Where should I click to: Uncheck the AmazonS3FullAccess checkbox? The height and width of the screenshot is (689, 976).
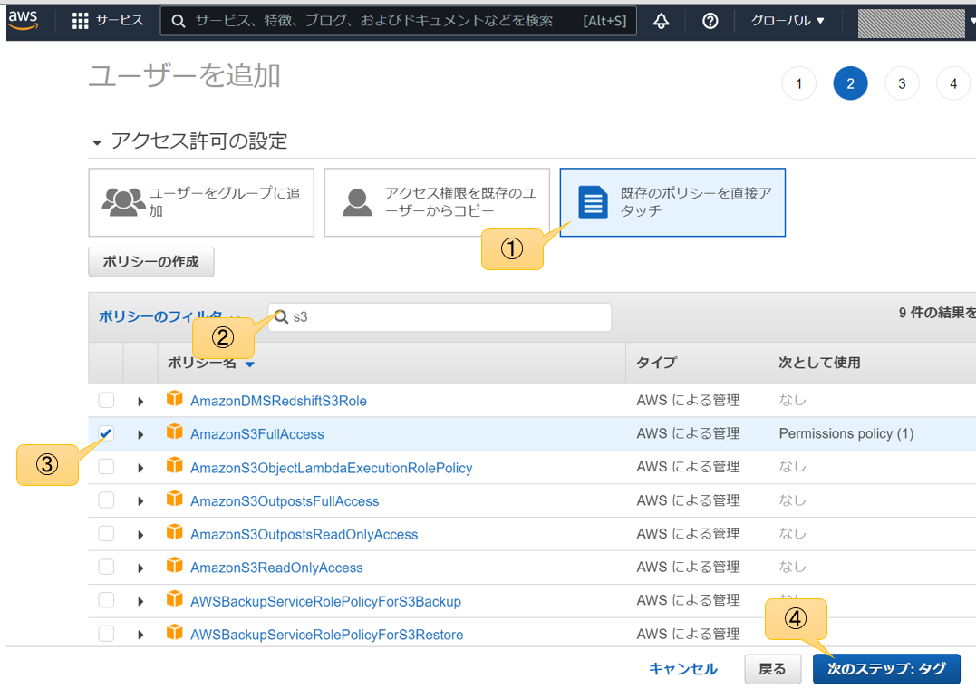point(106,433)
